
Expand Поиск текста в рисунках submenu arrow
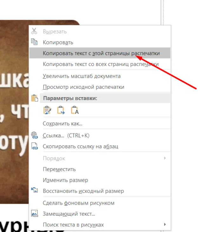pyautogui.click(x=165, y=224)
